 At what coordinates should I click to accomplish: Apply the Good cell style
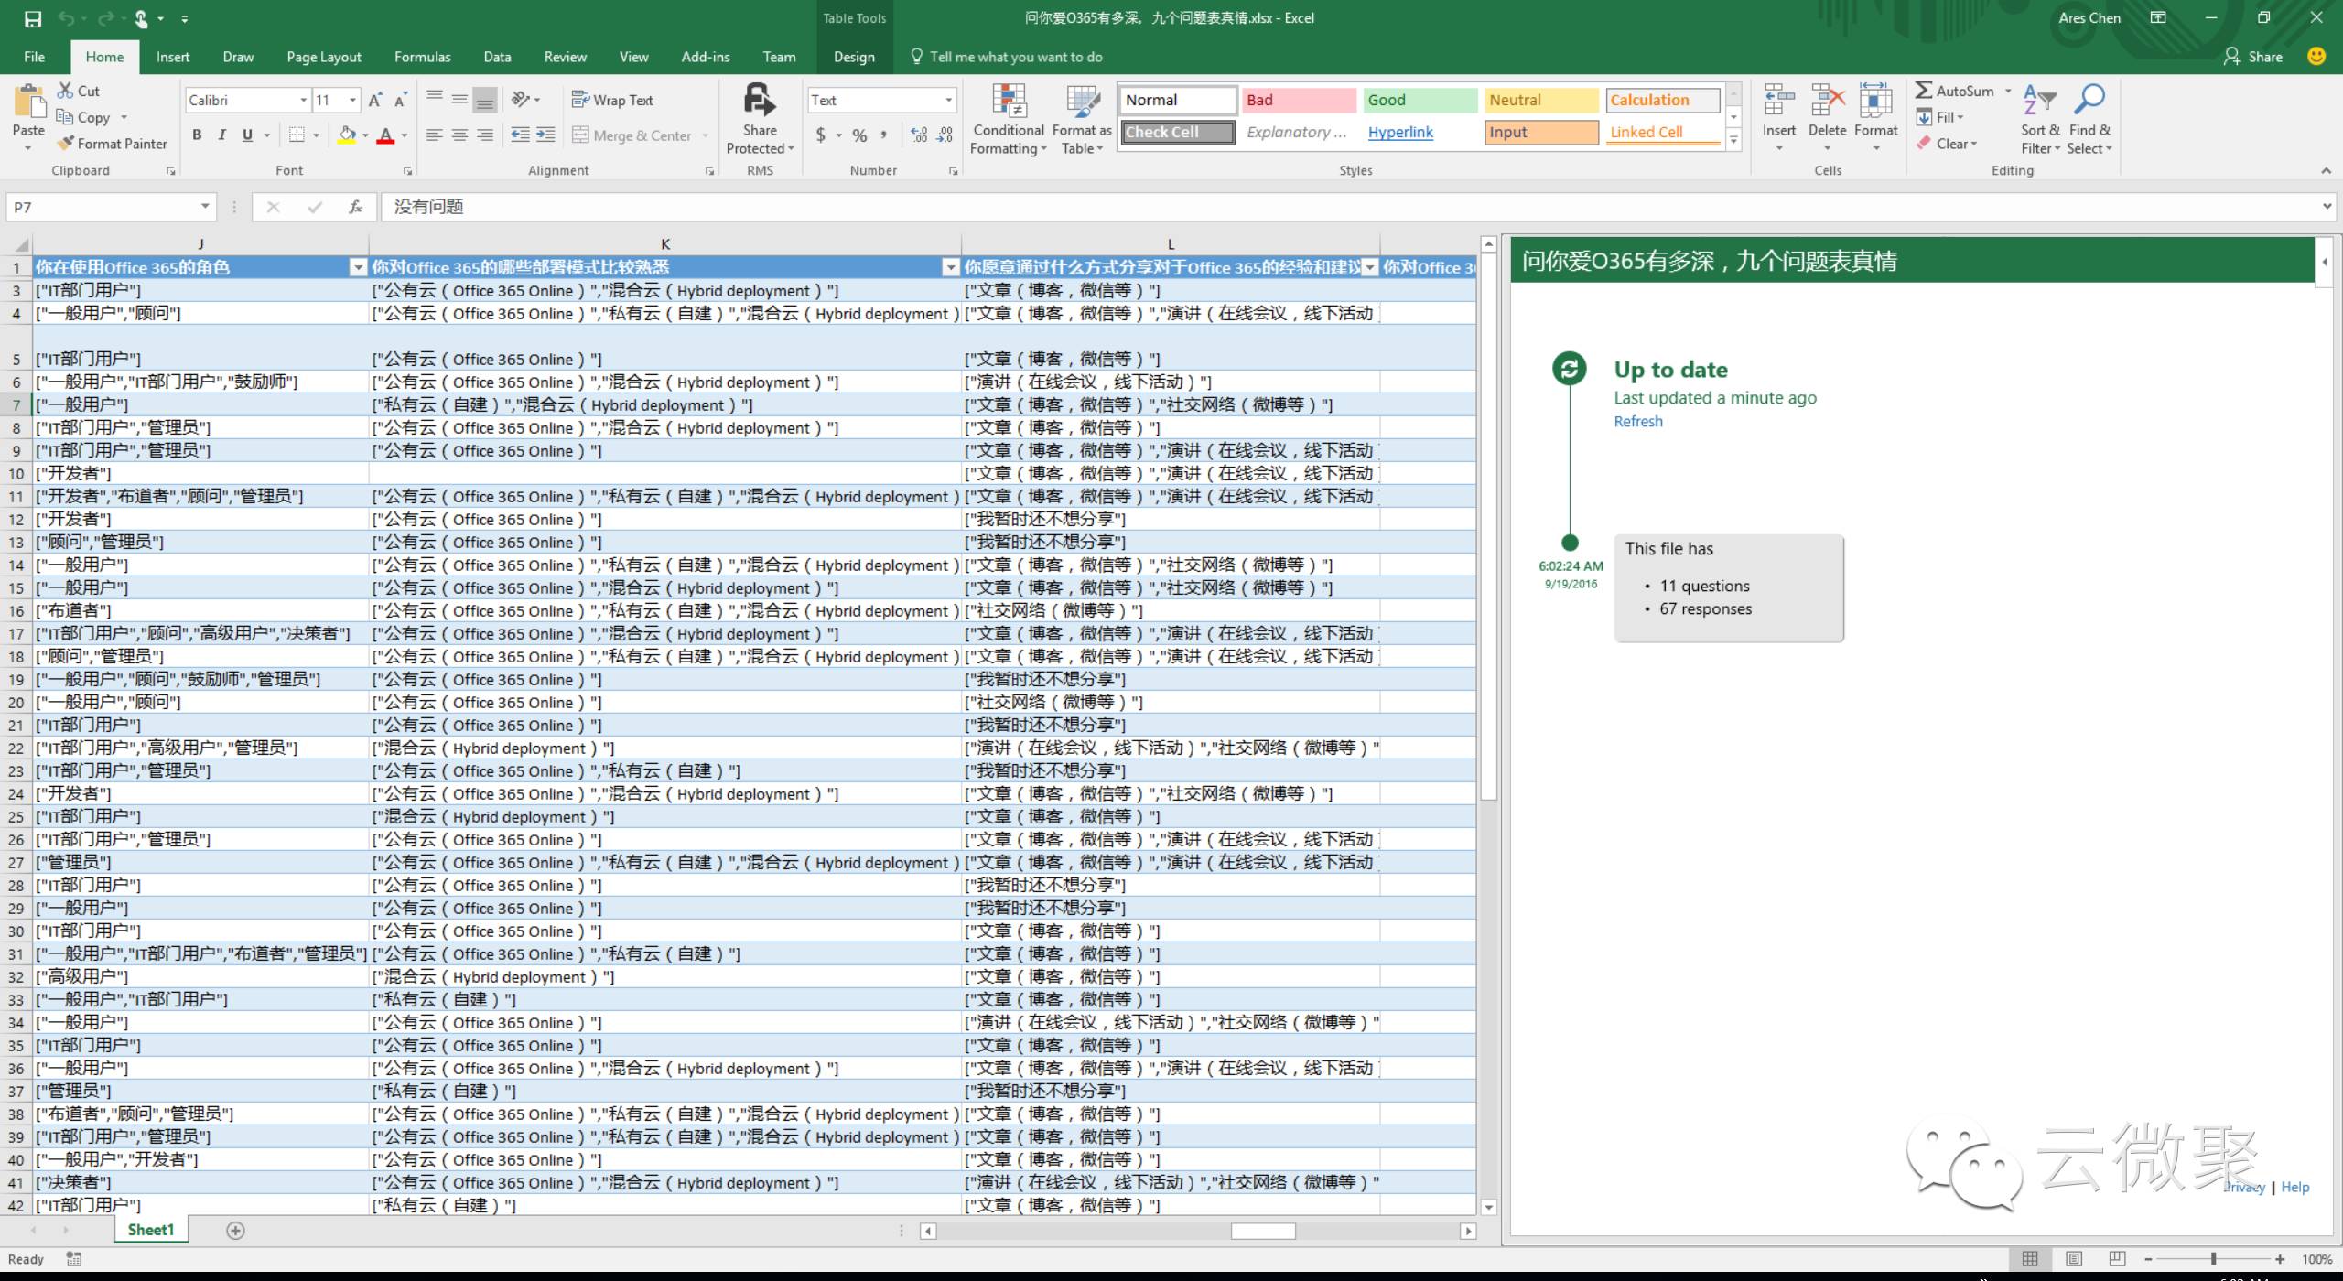1420,100
